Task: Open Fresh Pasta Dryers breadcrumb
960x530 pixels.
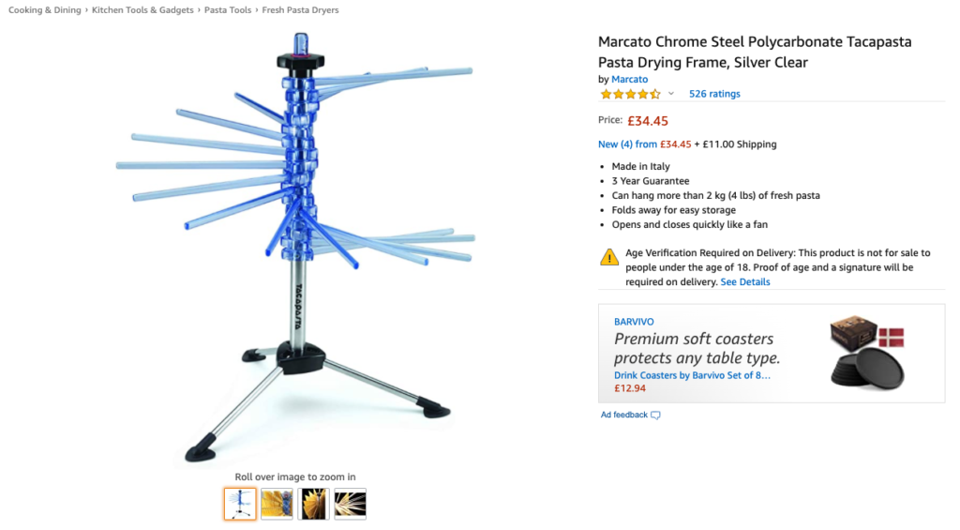Action: pyautogui.click(x=300, y=9)
